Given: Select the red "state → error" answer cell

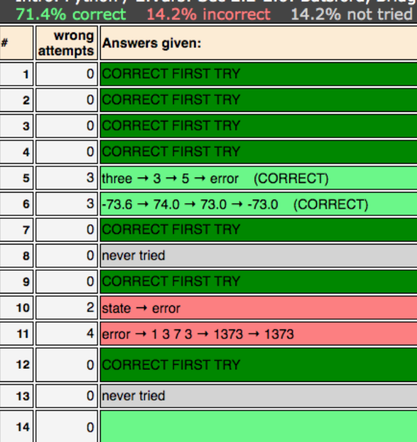Looking at the screenshot, I should 258,307.
